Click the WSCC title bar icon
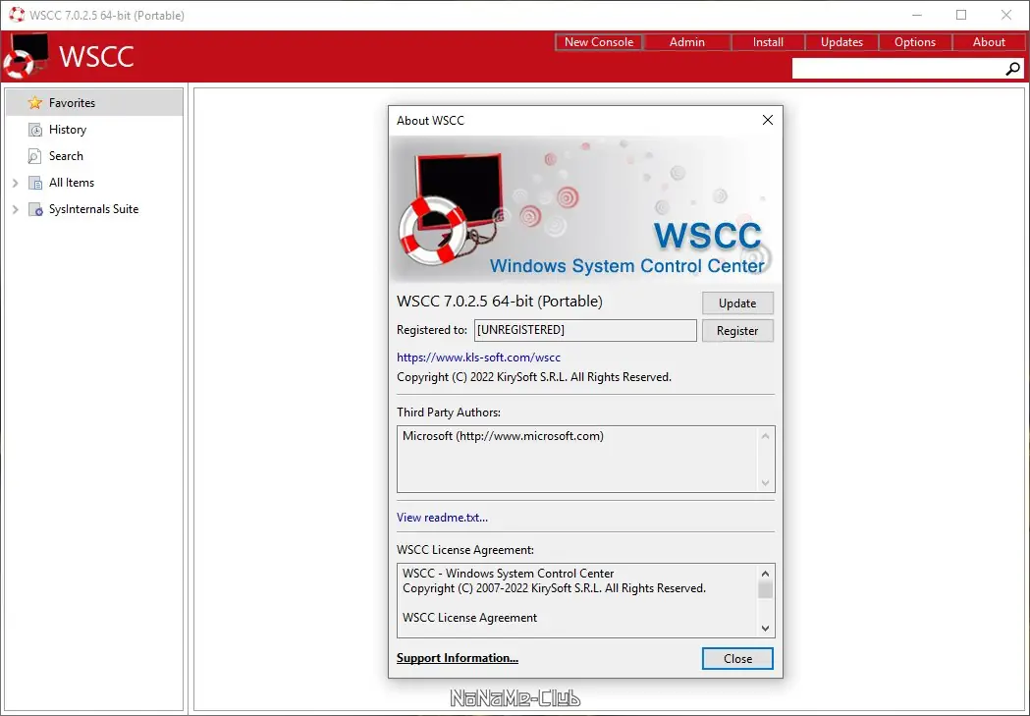The height and width of the screenshot is (716, 1030). click(15, 15)
